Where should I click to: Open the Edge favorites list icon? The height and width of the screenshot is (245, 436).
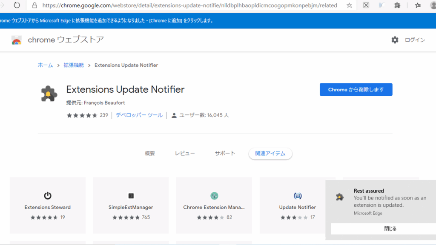coord(418,6)
